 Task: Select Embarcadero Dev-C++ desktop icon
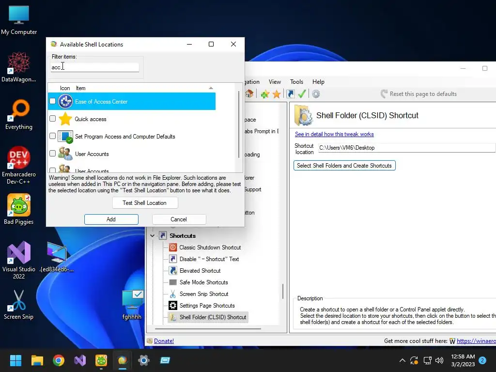19,166
